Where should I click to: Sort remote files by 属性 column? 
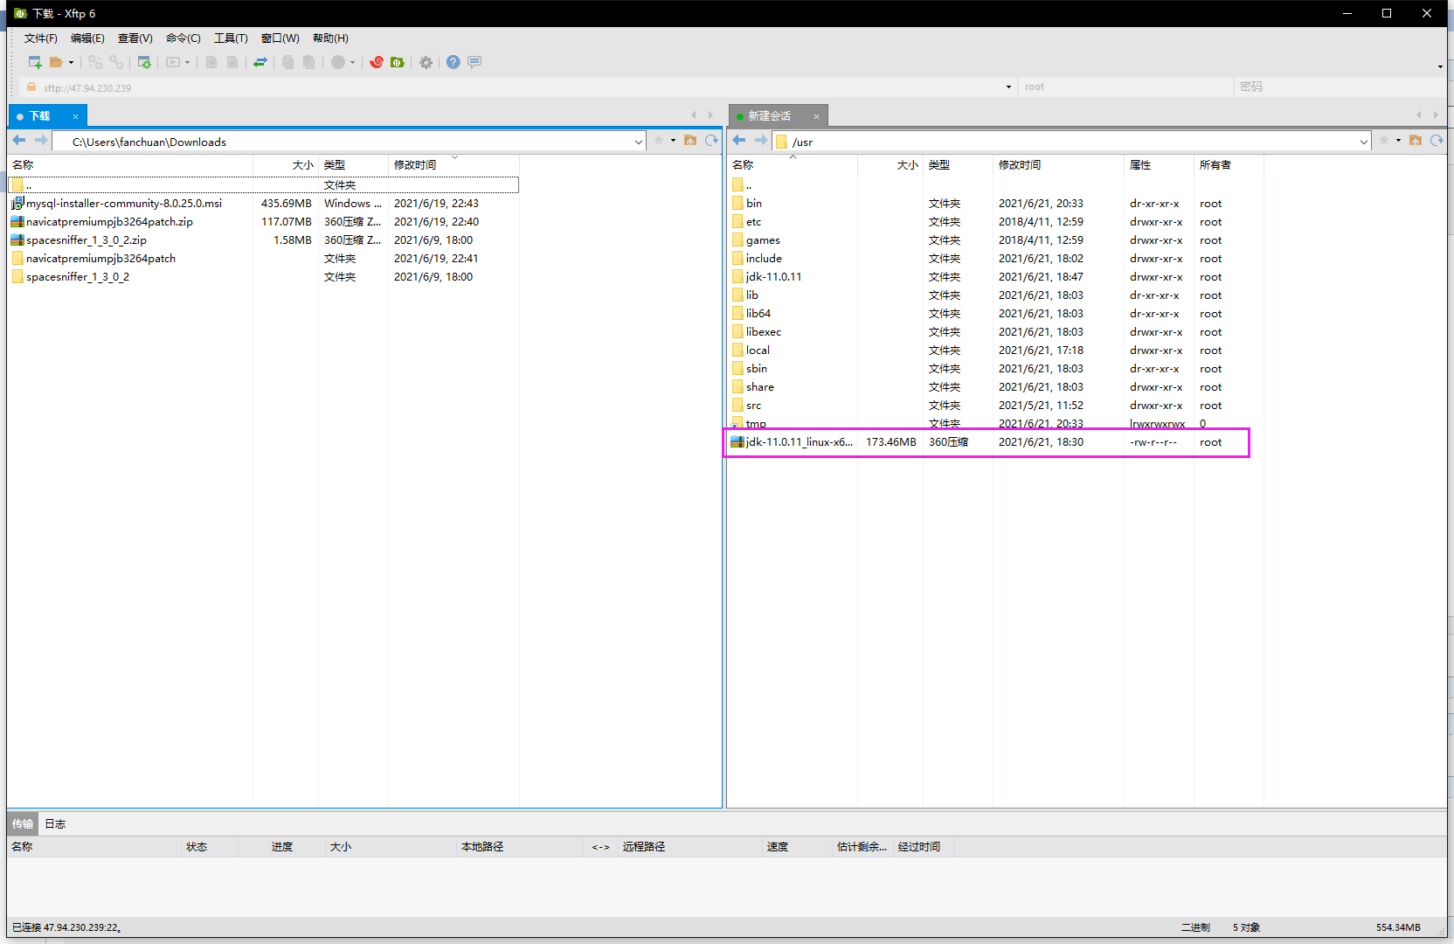coord(1159,164)
